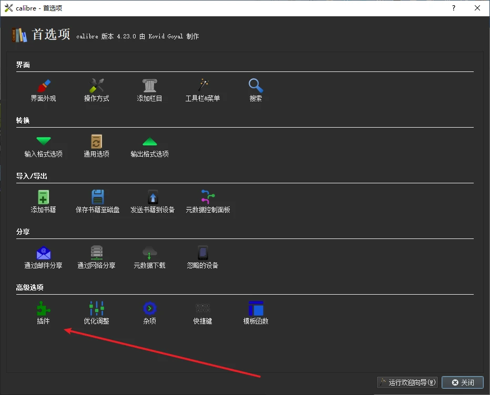Screen dimensions: 490x395
Task: Open 快捷键 keyboard shortcuts settings
Action: point(203,313)
